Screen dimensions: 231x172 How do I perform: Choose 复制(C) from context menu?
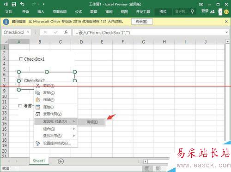click(x=56, y=92)
